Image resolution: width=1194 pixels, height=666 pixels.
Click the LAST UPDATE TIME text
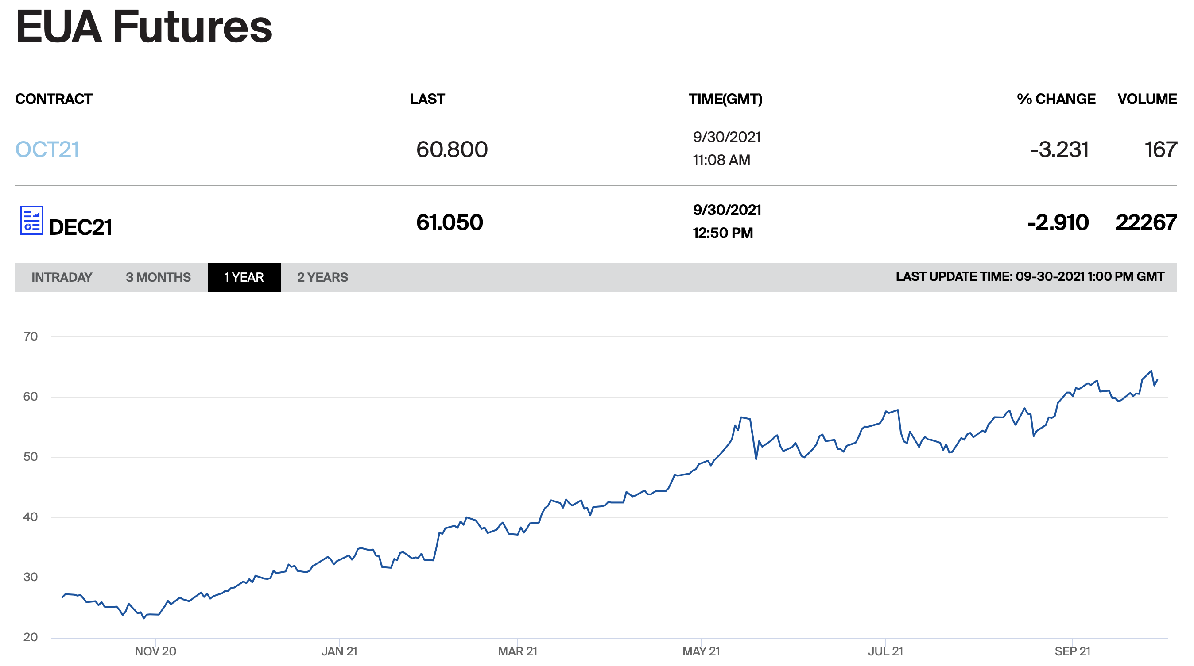(1029, 277)
